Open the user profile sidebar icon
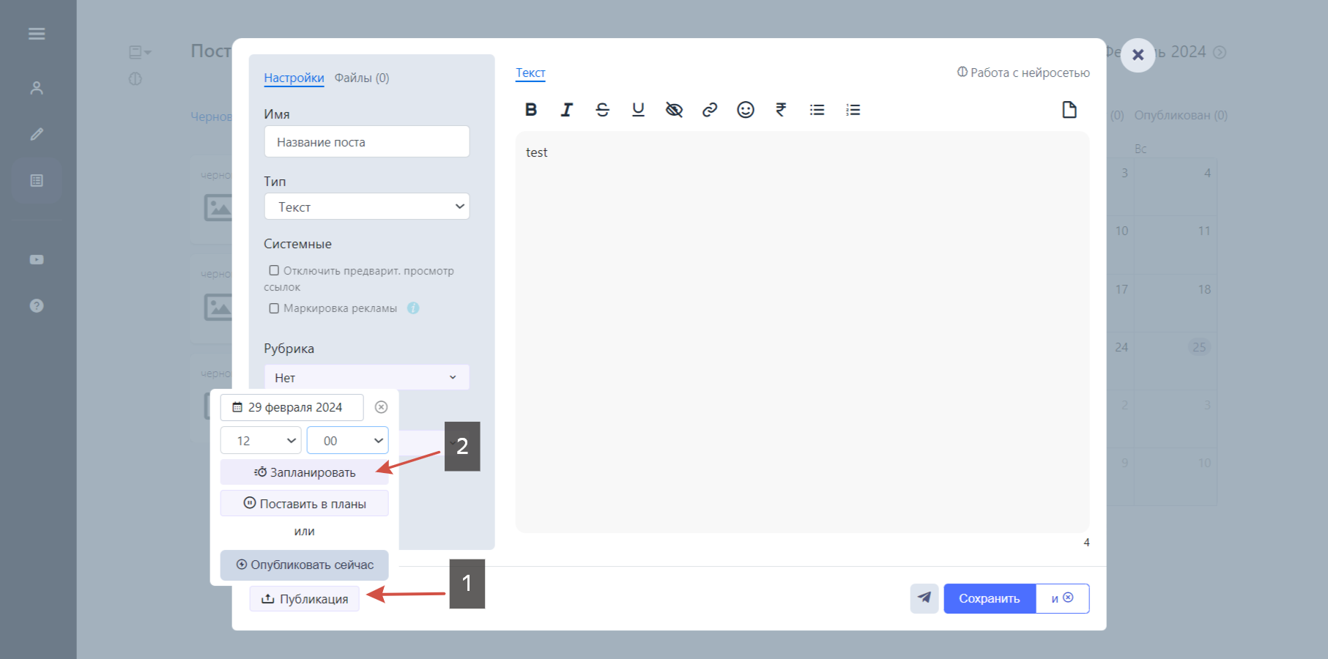This screenshot has height=659, width=1328. pos(37,88)
